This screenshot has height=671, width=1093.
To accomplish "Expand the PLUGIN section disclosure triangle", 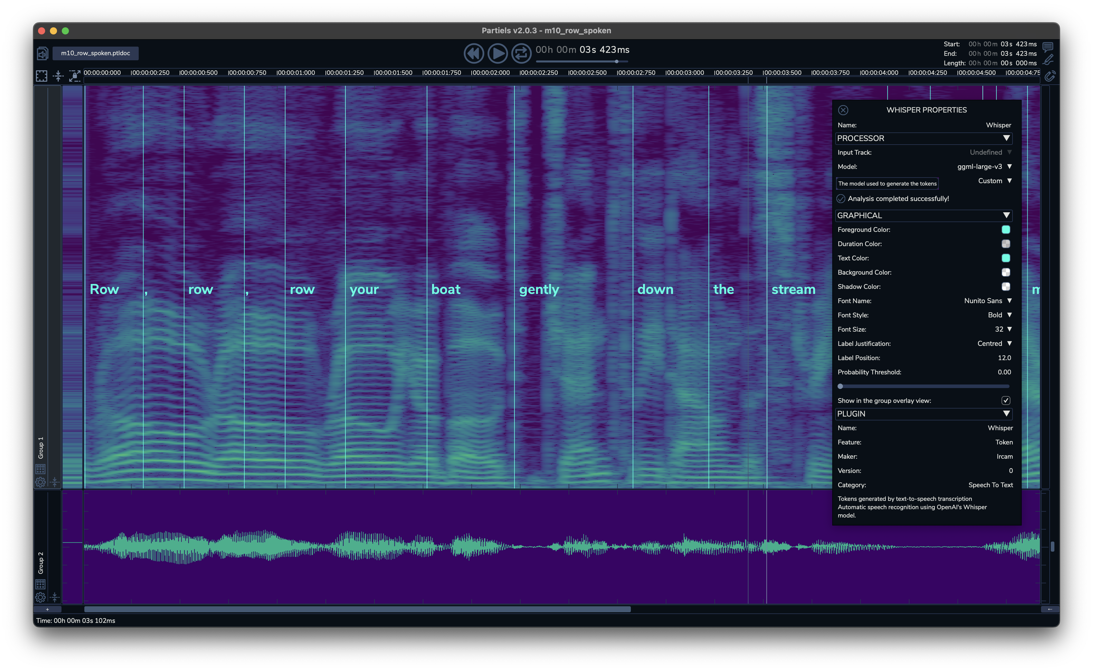I will [1007, 414].
